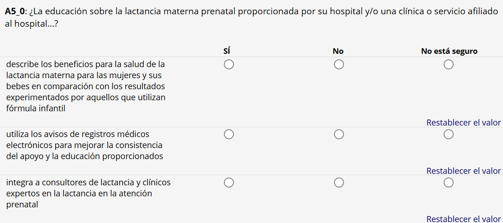503x223 pixels.
Task: Click the row text about fórmula infantil
Action: 86,86
